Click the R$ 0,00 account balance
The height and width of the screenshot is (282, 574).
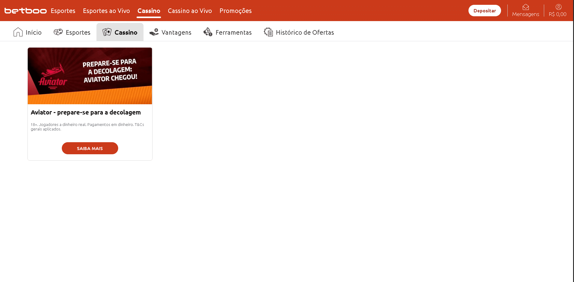coord(557,14)
